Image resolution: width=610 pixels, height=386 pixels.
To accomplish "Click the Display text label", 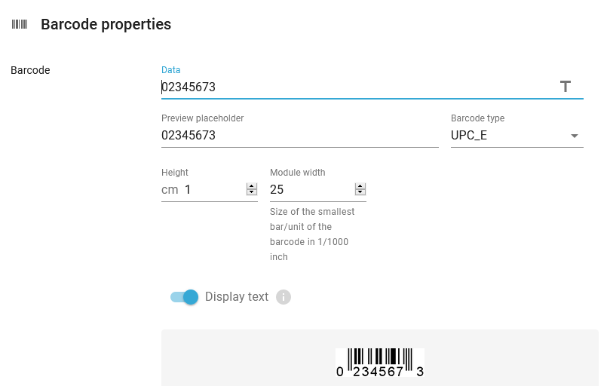I will [x=237, y=296].
